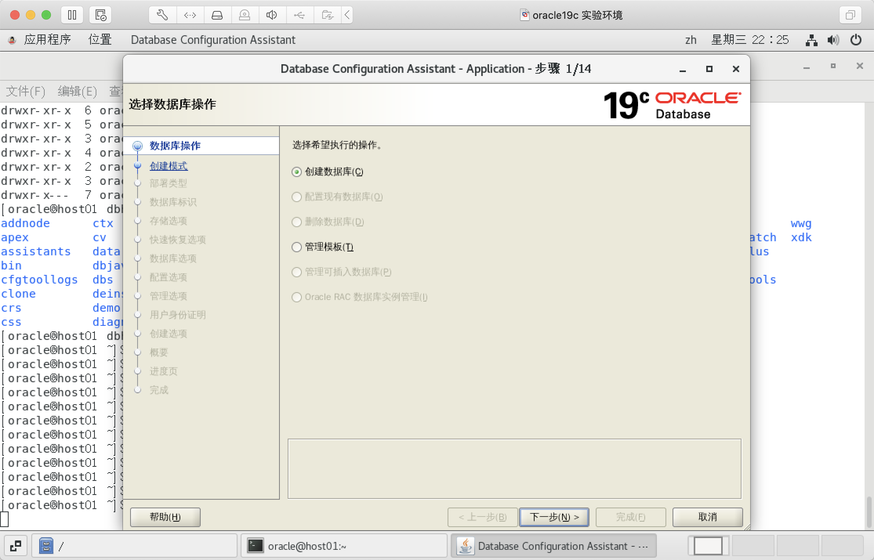This screenshot has width=874, height=560.
Task: Click the 帮助(H) button
Action: tap(165, 517)
